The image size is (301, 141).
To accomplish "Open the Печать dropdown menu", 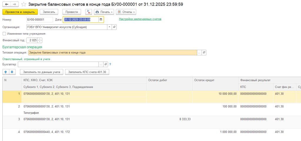I will [x=104, y=12].
